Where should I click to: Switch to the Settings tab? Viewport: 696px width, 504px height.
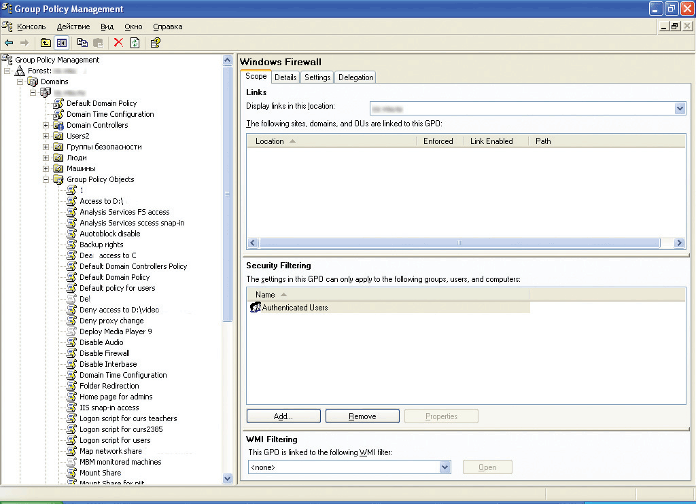(317, 77)
